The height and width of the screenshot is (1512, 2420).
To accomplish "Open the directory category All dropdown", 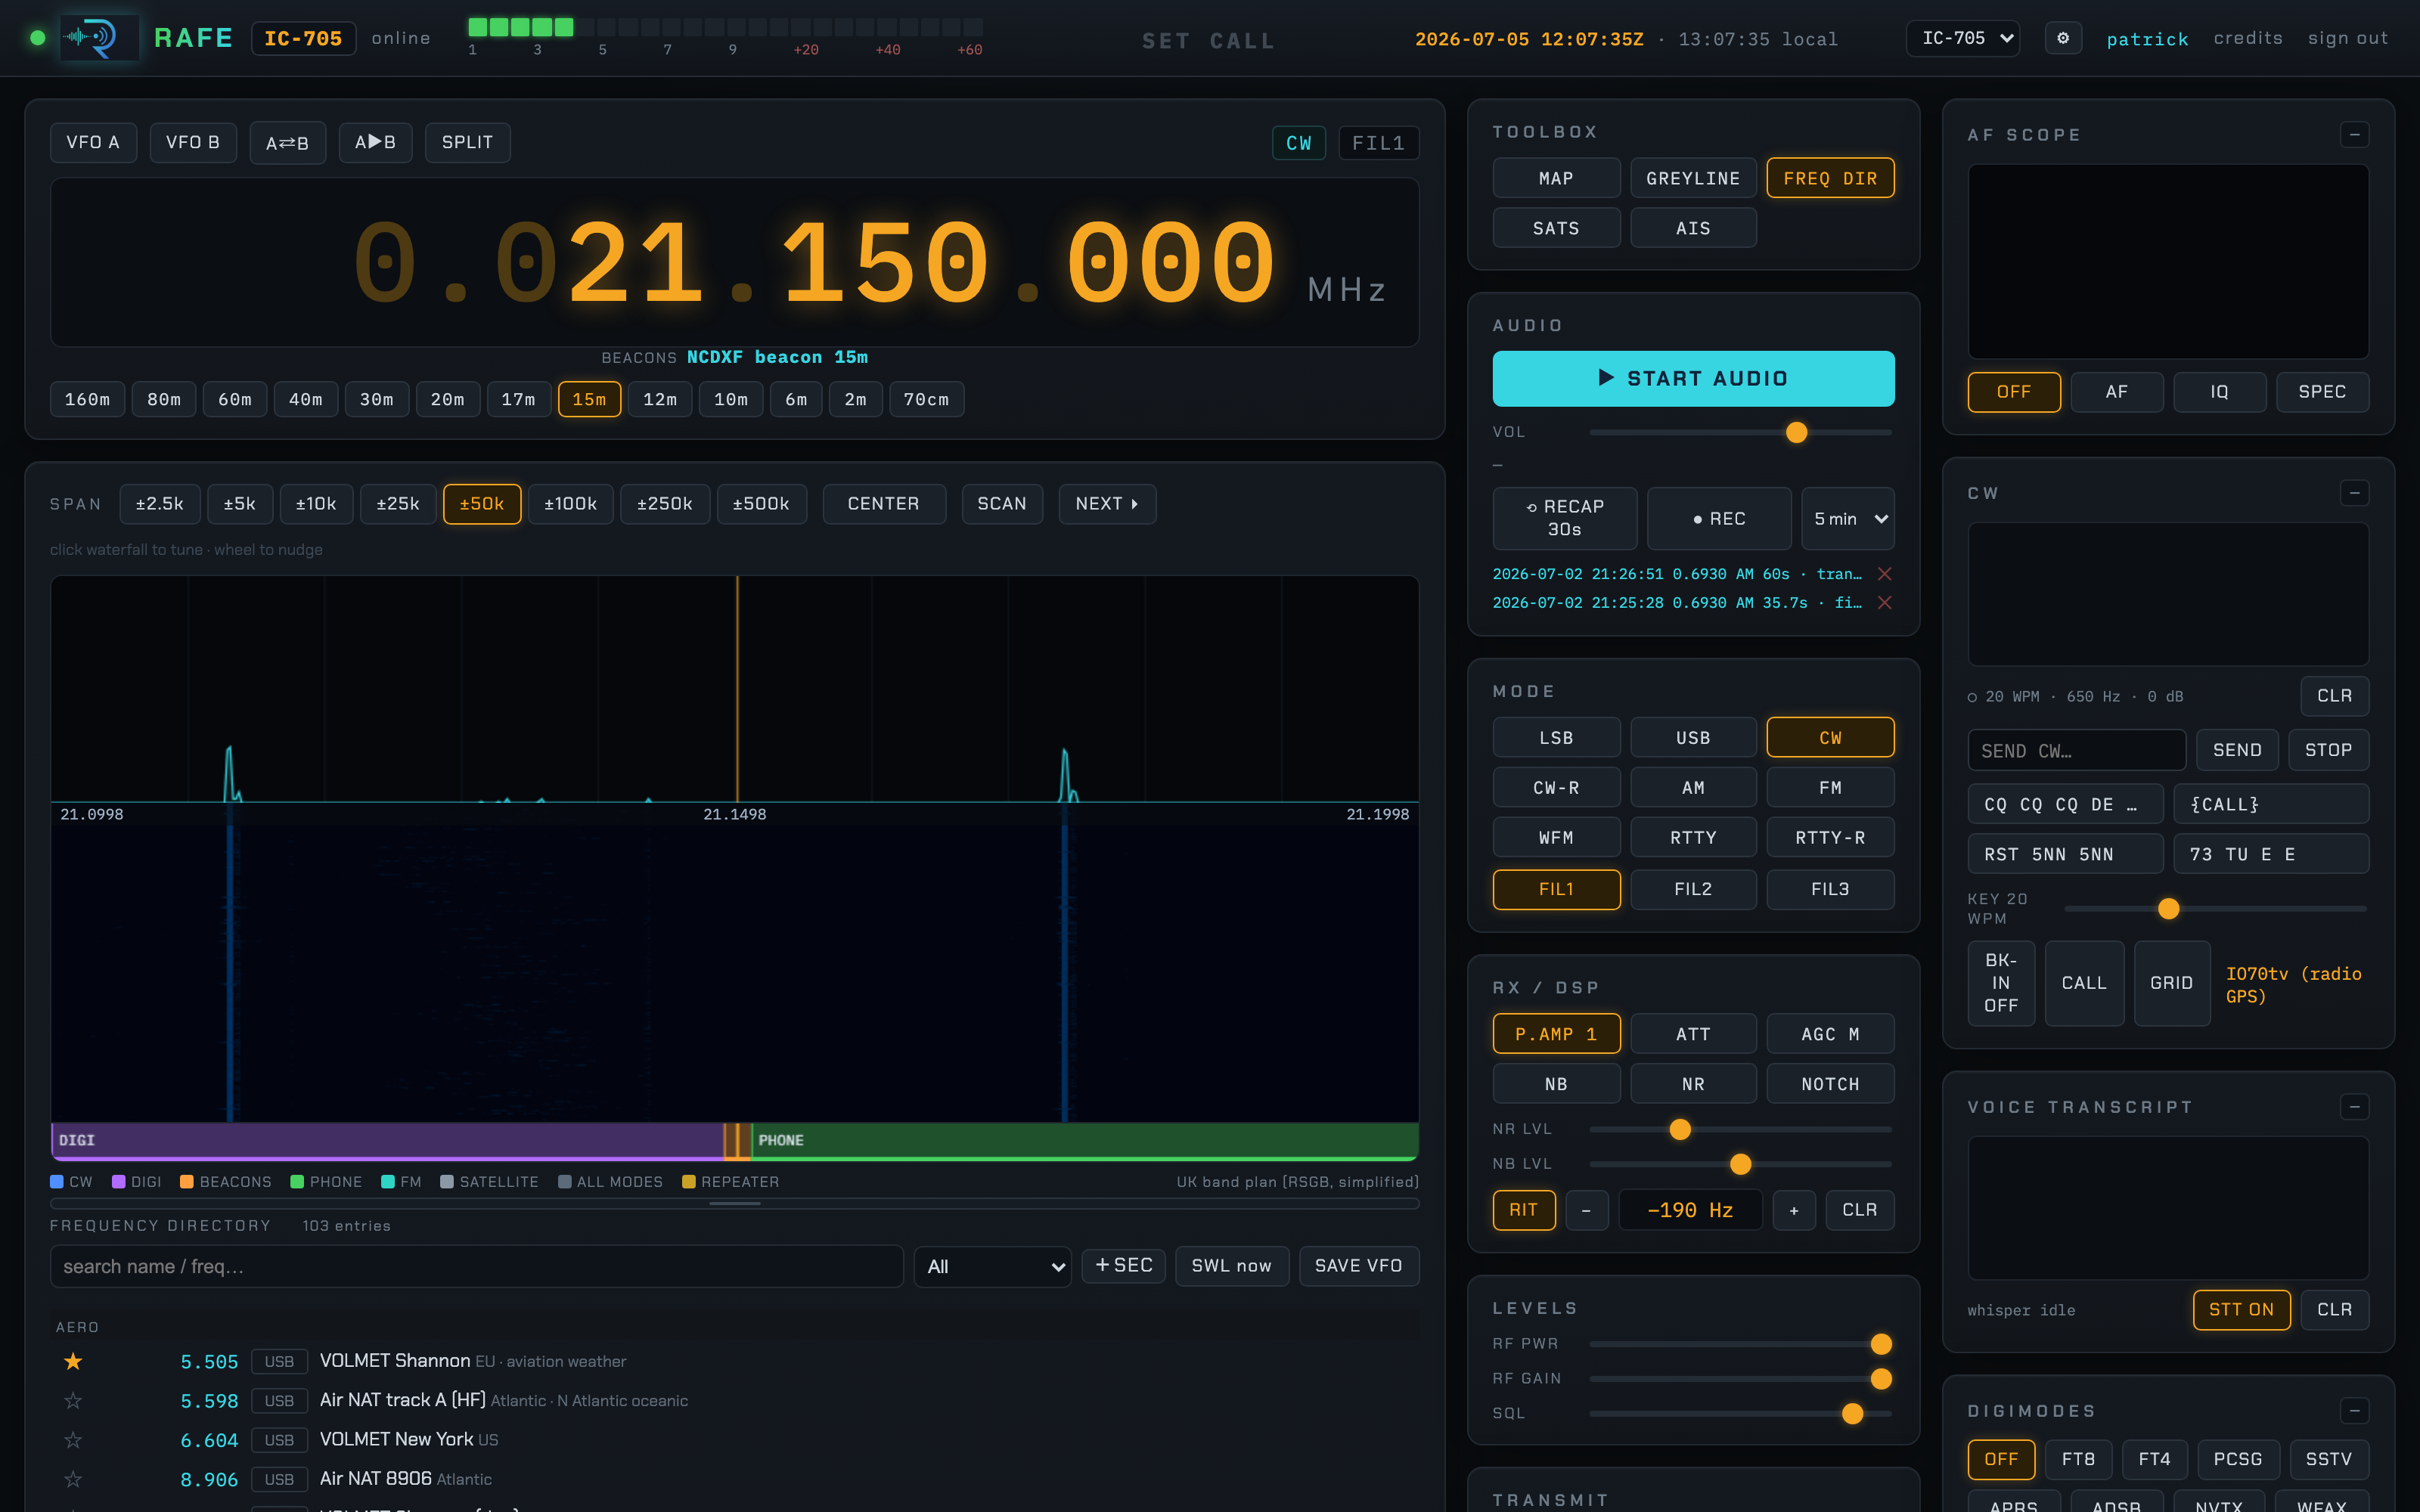I will coord(992,1266).
